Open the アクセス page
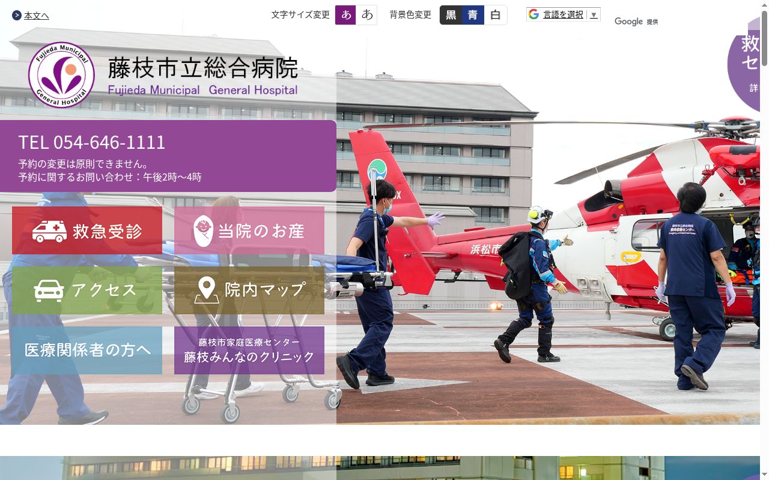 point(87,290)
